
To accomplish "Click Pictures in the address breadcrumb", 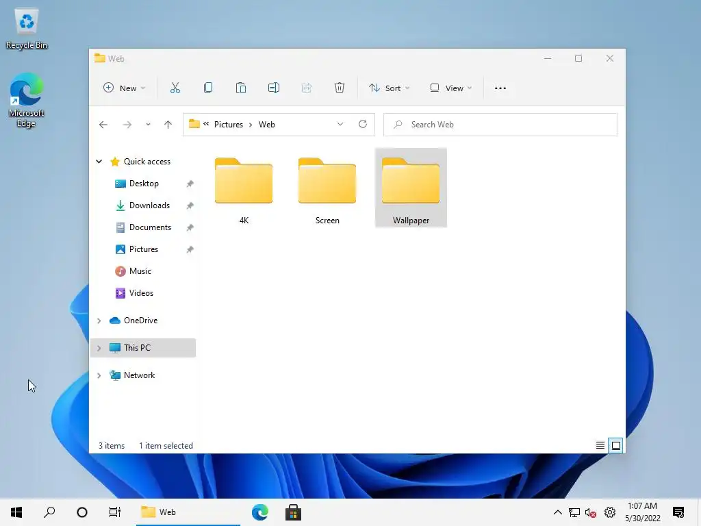I will (x=229, y=125).
